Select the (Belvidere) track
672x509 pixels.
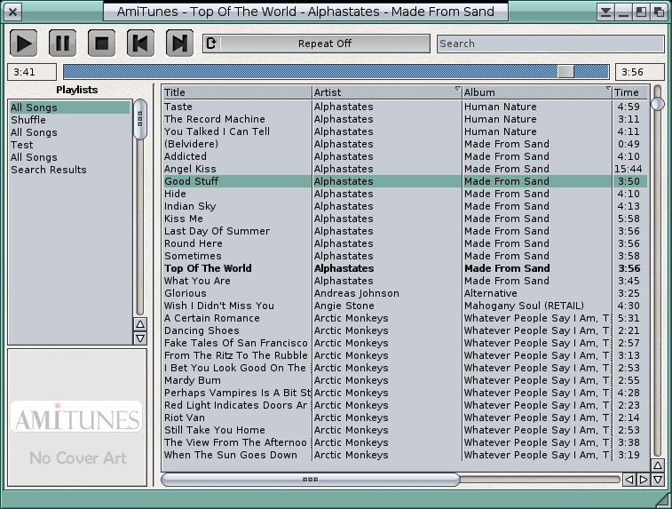[x=405, y=144]
